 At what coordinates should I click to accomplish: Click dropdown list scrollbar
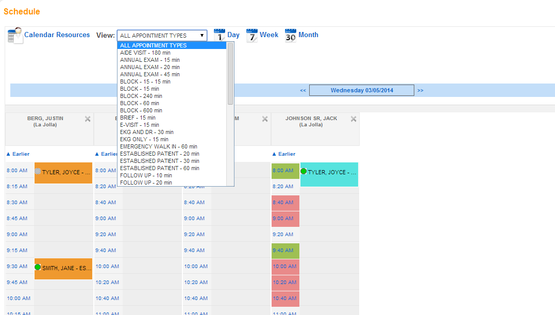[230, 73]
